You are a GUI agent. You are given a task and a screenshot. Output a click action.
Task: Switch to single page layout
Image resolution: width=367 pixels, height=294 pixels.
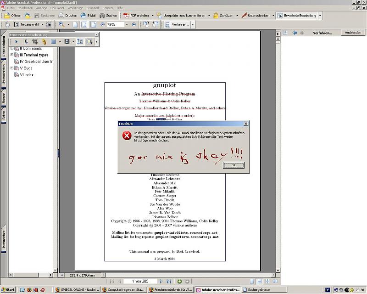coord(252,281)
